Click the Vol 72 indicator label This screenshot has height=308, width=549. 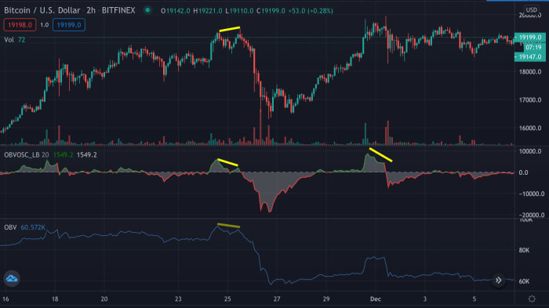click(x=15, y=40)
